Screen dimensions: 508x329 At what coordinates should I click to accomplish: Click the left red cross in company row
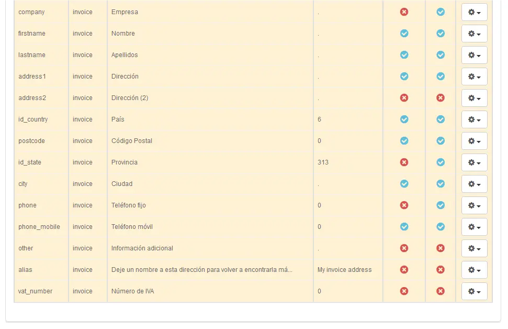pos(404,12)
